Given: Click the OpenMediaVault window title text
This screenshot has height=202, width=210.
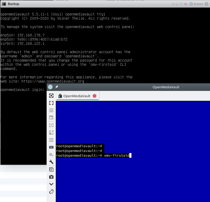Looking at the screenshot, I should coord(166,87).
